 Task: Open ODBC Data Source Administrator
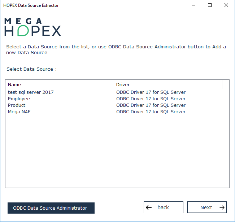coord(51,208)
